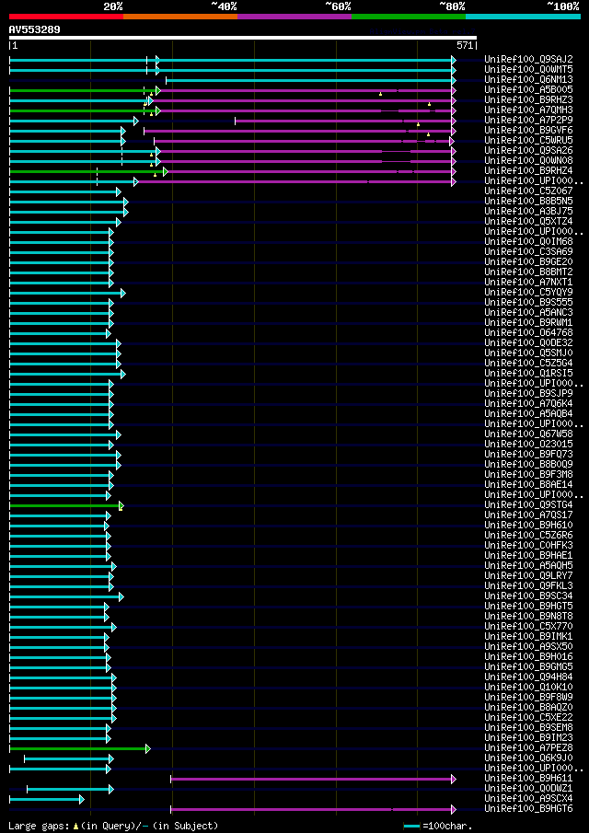The image size is (589, 833).
Task: Click the green ~80% identity legend segment
Action: click(409, 17)
